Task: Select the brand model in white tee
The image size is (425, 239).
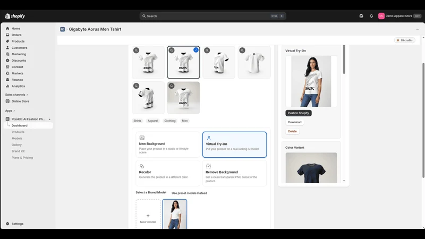Action: [x=175, y=214]
